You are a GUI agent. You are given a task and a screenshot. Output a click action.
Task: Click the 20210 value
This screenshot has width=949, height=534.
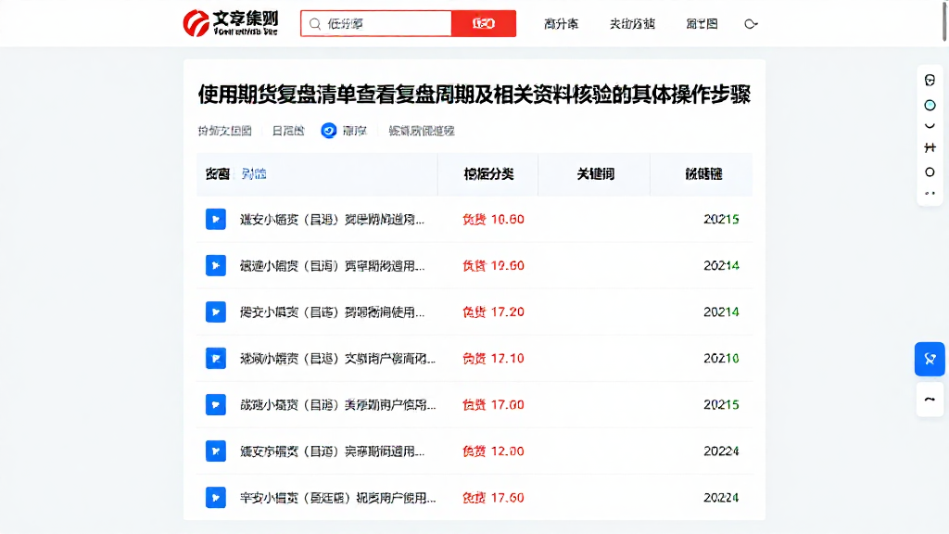point(721,359)
